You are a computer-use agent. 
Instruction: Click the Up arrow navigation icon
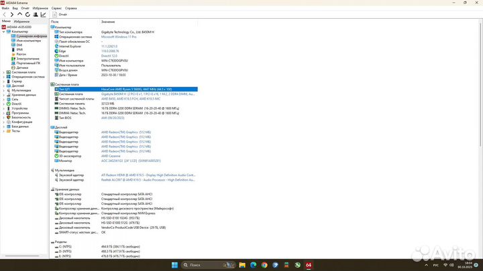19,13
